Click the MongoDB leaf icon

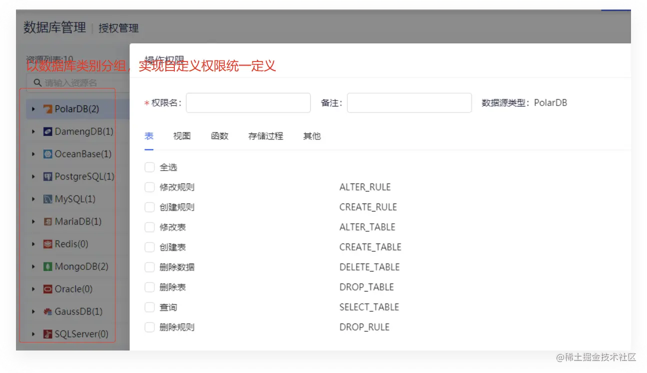pos(48,266)
